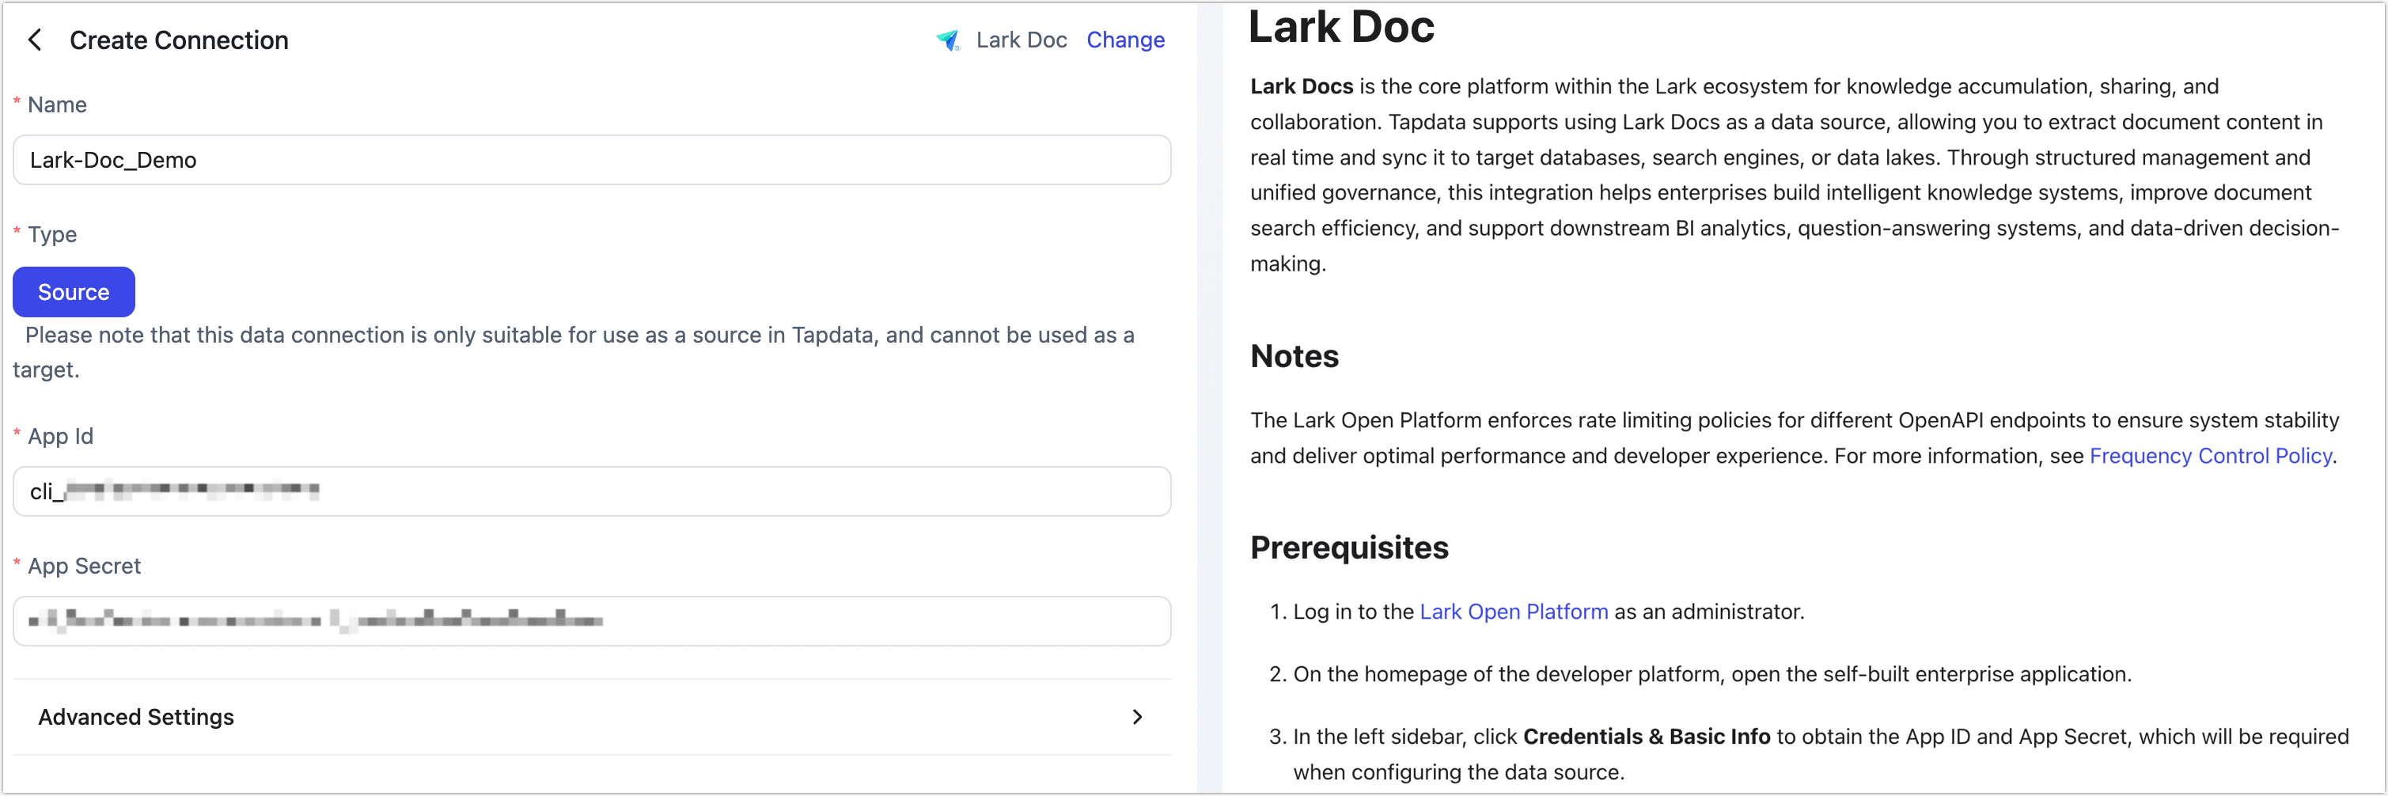The width and height of the screenshot is (2388, 796).
Task: Click the back arrow beside Create Connection
Action: tap(34, 40)
